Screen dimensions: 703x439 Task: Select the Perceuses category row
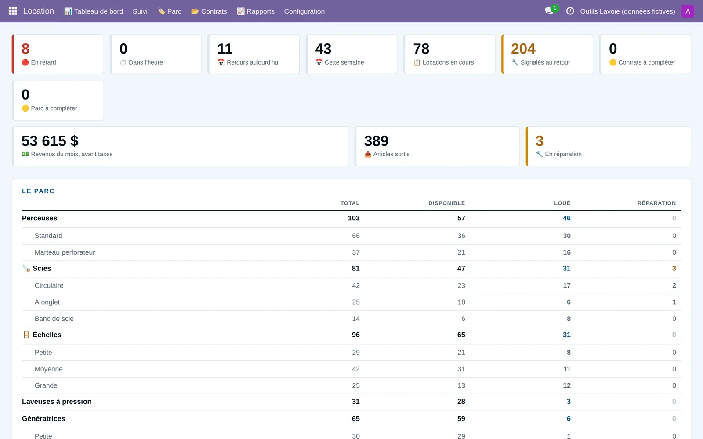[x=351, y=219]
